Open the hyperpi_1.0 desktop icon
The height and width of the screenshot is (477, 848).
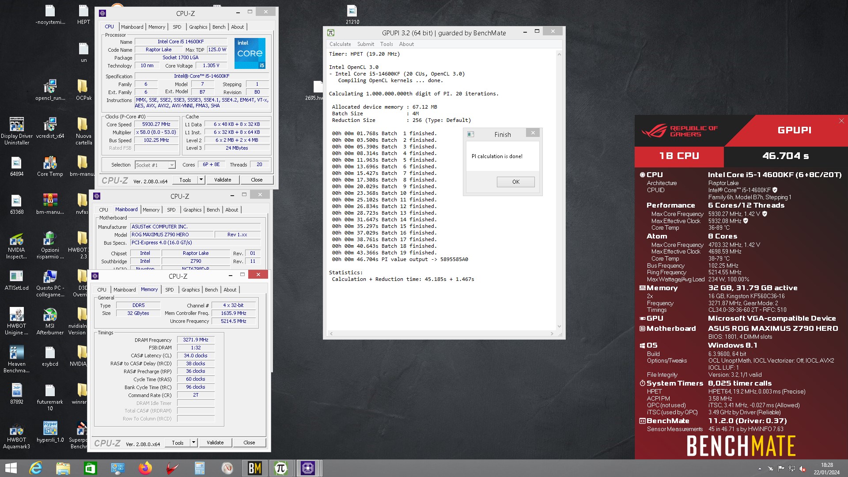tap(50, 432)
